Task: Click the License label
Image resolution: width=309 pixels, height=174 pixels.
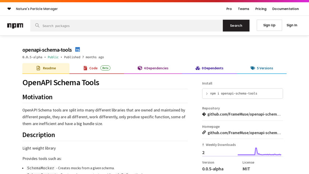Action: tap(248, 162)
